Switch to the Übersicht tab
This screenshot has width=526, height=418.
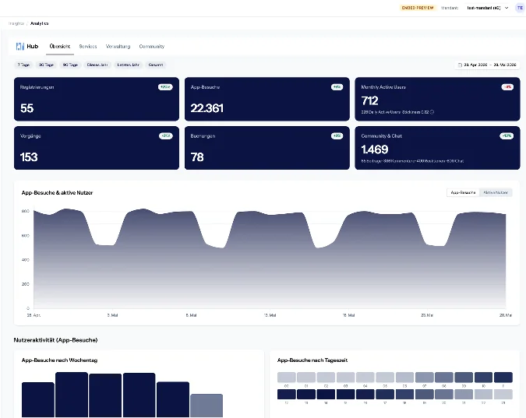pos(60,46)
